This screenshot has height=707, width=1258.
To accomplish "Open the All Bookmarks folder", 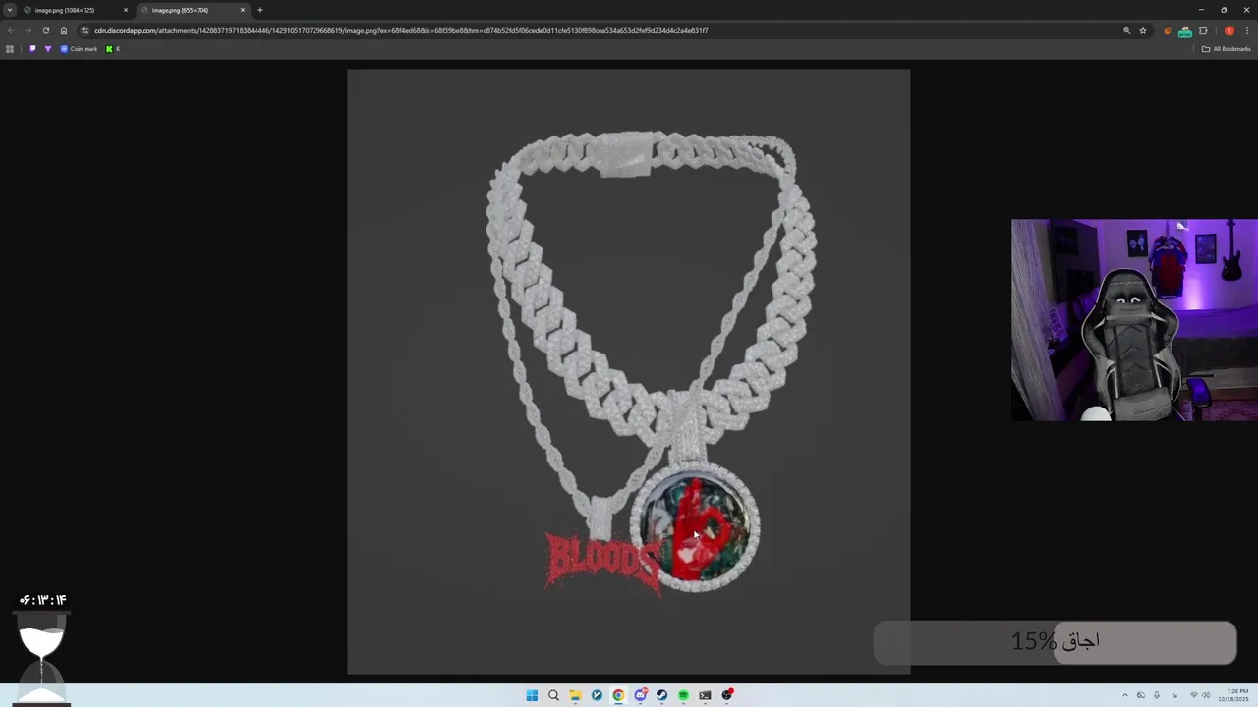I will click(1226, 49).
